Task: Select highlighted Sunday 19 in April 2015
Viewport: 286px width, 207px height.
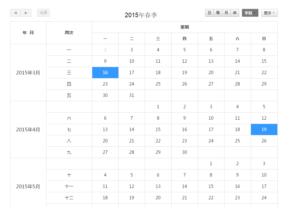Action: coord(264,129)
